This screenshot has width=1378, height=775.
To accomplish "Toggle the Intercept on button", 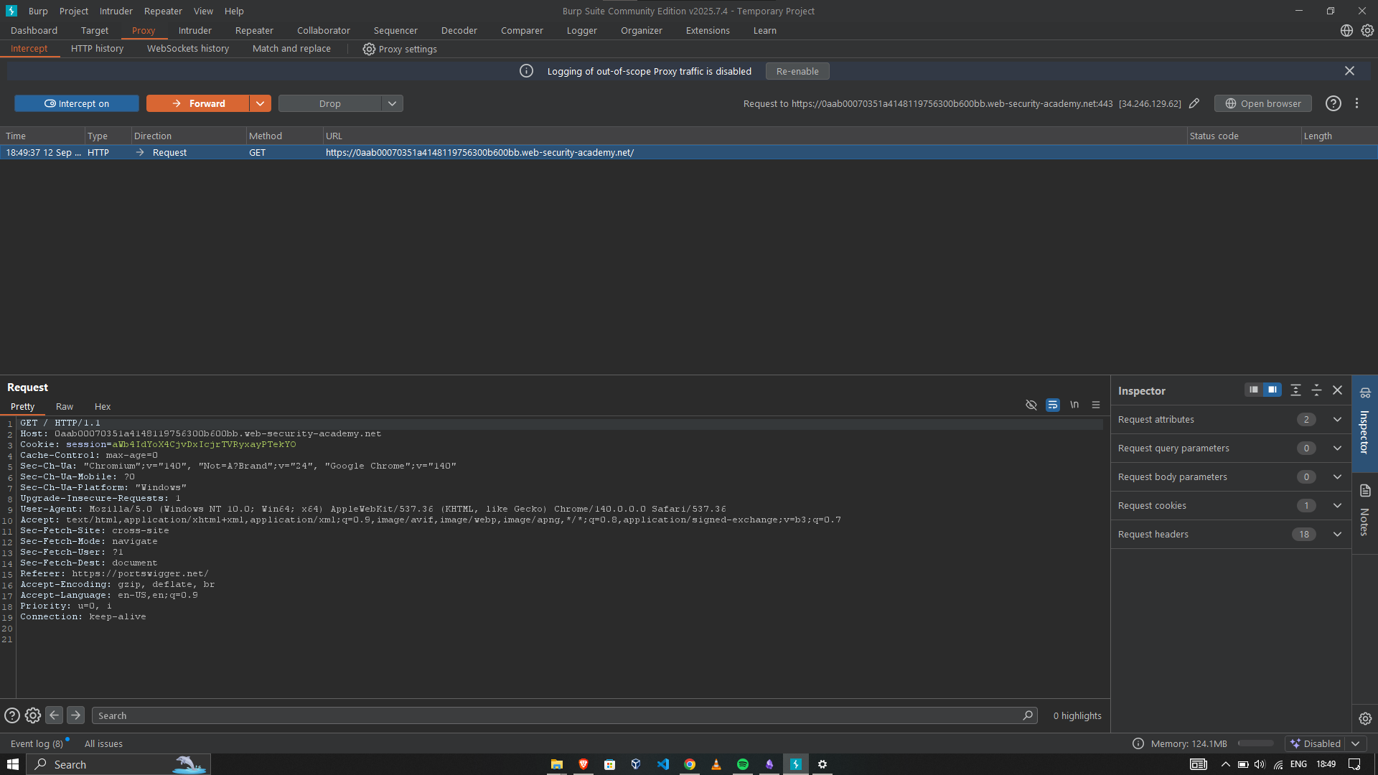I will pyautogui.click(x=77, y=103).
